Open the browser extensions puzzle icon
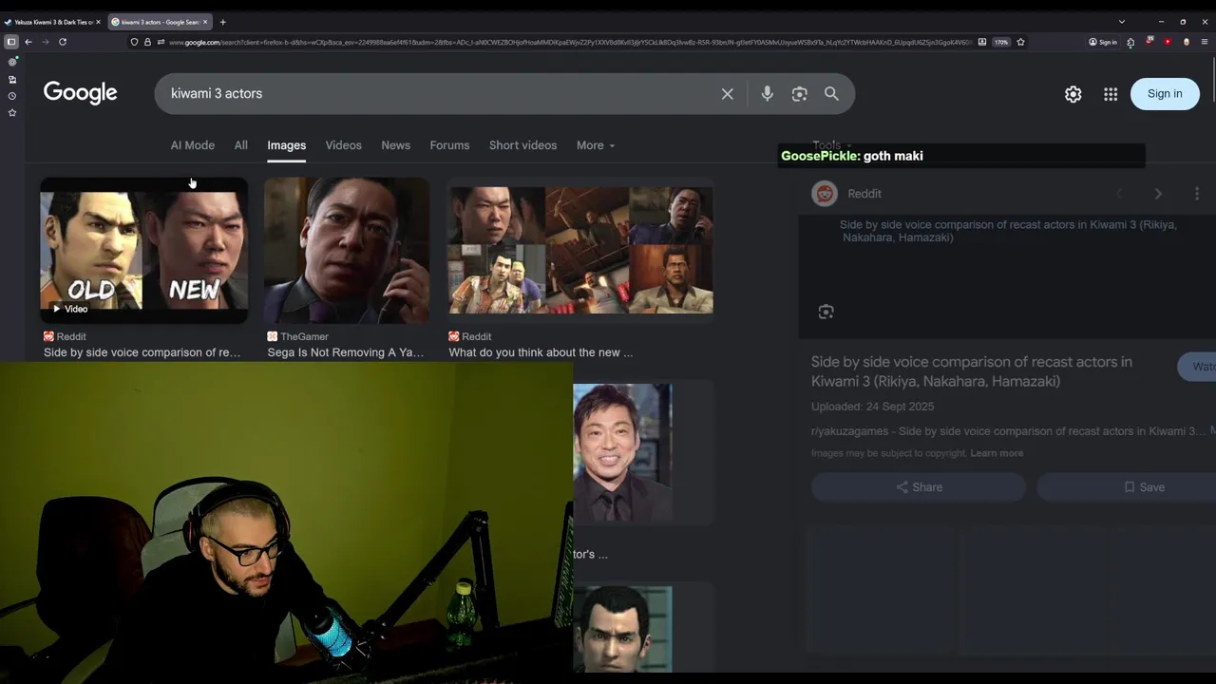The height and width of the screenshot is (684, 1216). pos(1130,42)
